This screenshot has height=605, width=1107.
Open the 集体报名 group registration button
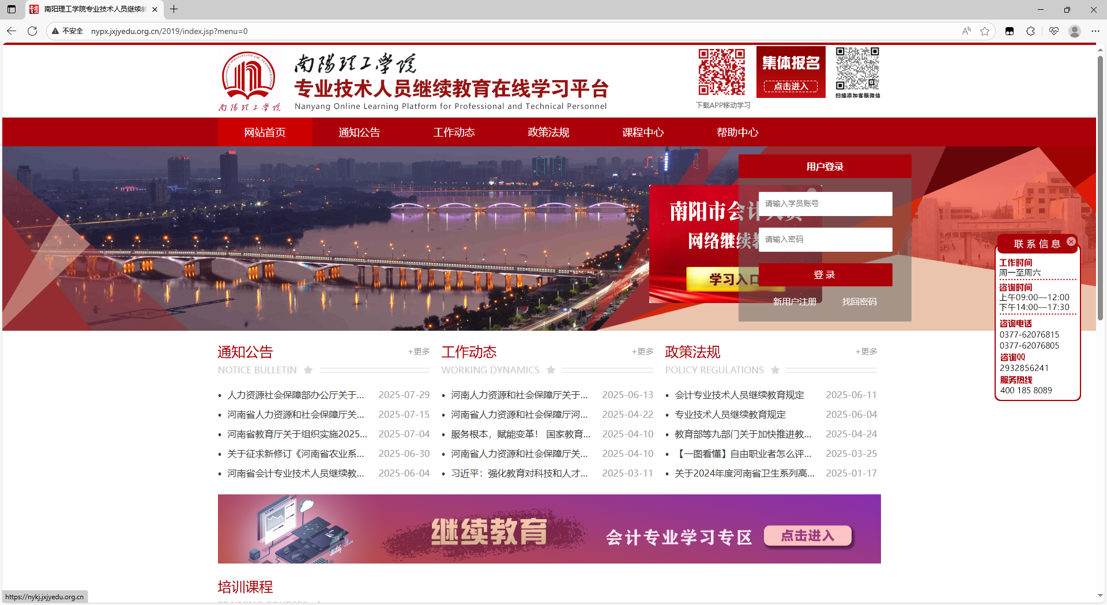click(791, 72)
